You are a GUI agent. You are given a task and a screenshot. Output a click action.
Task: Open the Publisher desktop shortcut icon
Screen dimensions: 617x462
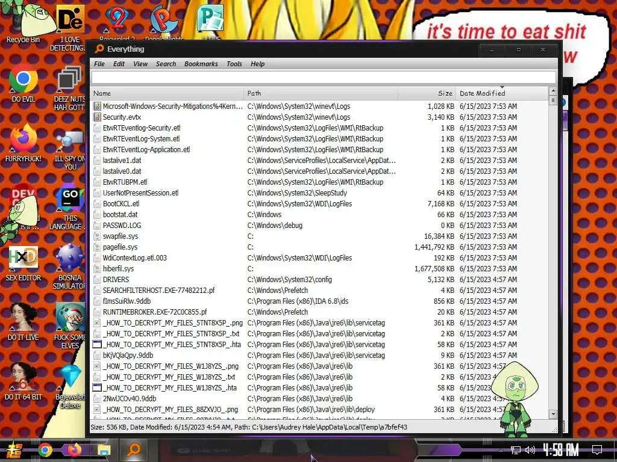coord(211,21)
